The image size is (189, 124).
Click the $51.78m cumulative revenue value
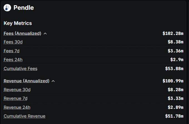point(174,116)
